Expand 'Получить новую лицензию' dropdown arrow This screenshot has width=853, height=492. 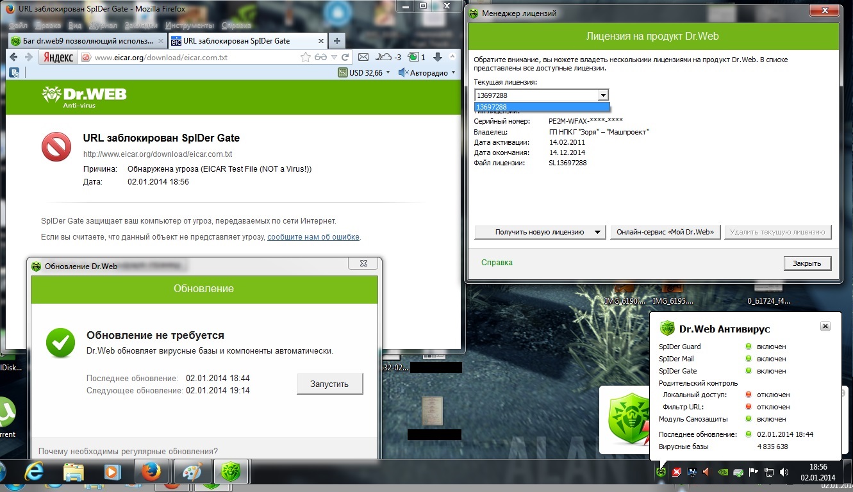(x=597, y=232)
